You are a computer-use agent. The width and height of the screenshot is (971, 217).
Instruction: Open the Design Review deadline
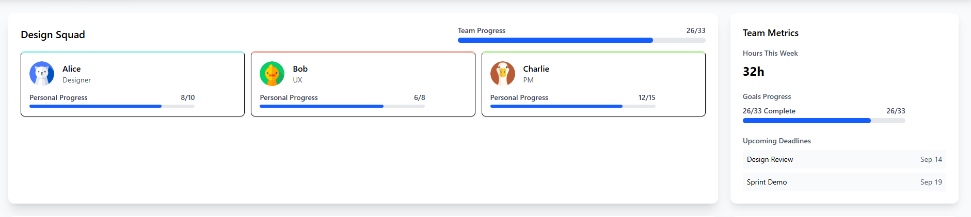click(844, 159)
